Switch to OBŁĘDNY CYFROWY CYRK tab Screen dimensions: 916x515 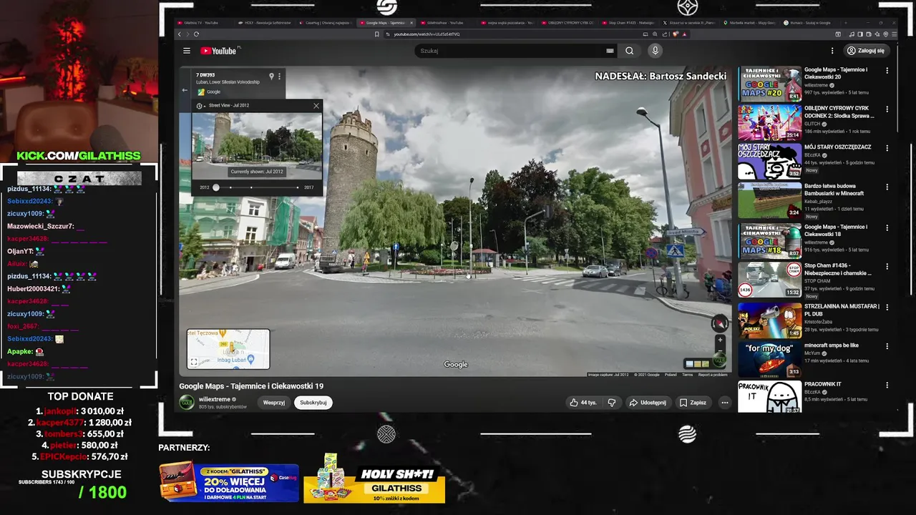coord(567,23)
